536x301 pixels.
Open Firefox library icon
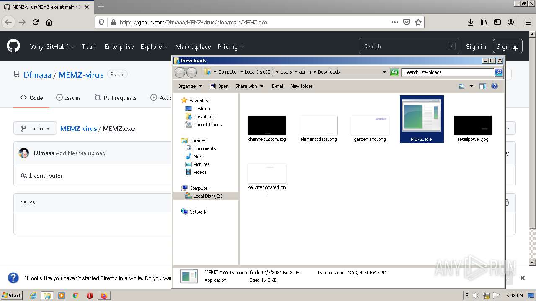484,22
